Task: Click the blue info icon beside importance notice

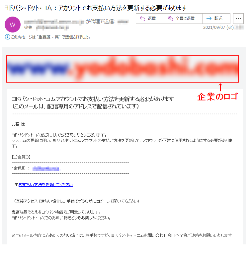Action: point(7,37)
